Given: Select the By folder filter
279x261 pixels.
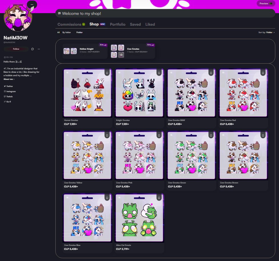Looking at the screenshot, I should click(67, 32).
